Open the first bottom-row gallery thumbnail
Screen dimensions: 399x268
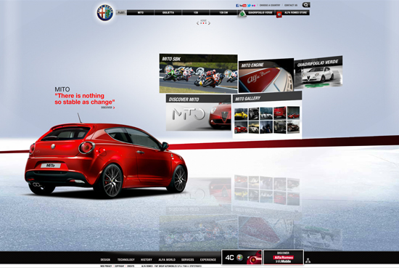pyautogui.click(x=241, y=127)
